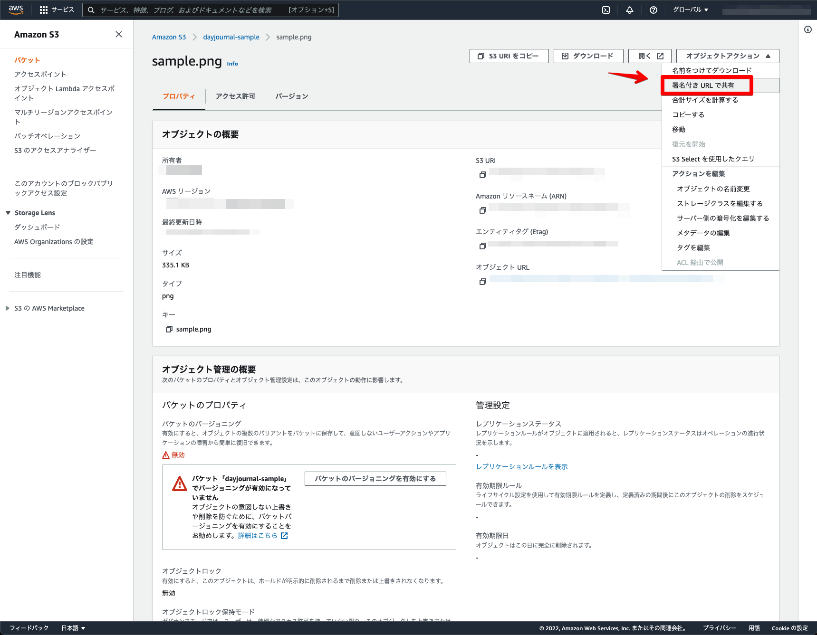Open 用語 footer link
Image resolution: width=817 pixels, height=635 pixels.
[x=754, y=628]
